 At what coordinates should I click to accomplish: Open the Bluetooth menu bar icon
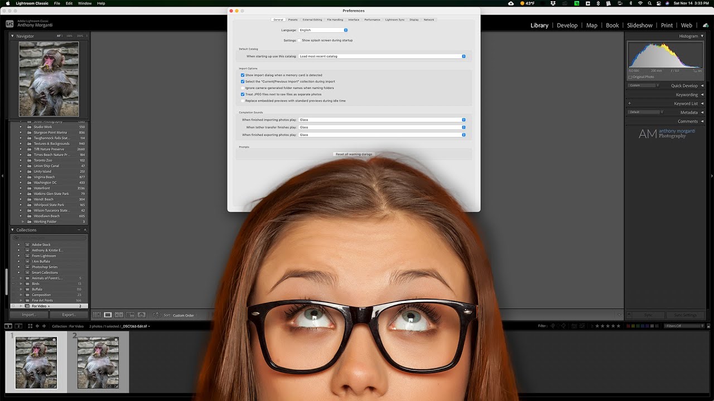click(630, 3)
